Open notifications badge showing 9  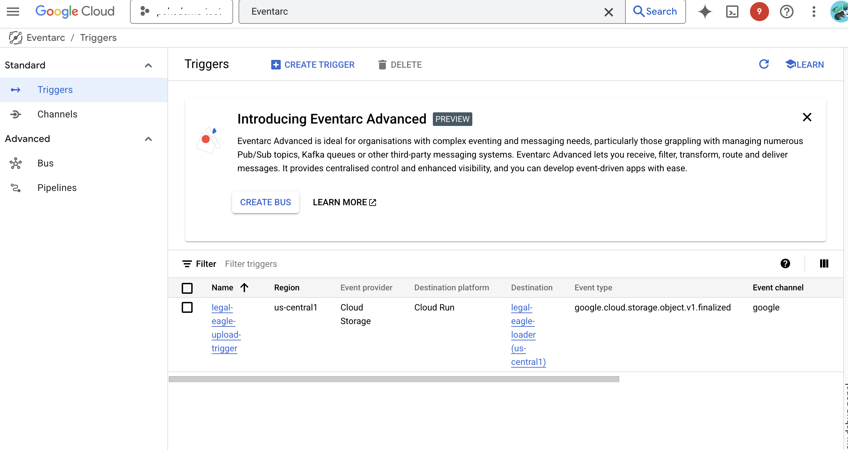click(x=759, y=12)
